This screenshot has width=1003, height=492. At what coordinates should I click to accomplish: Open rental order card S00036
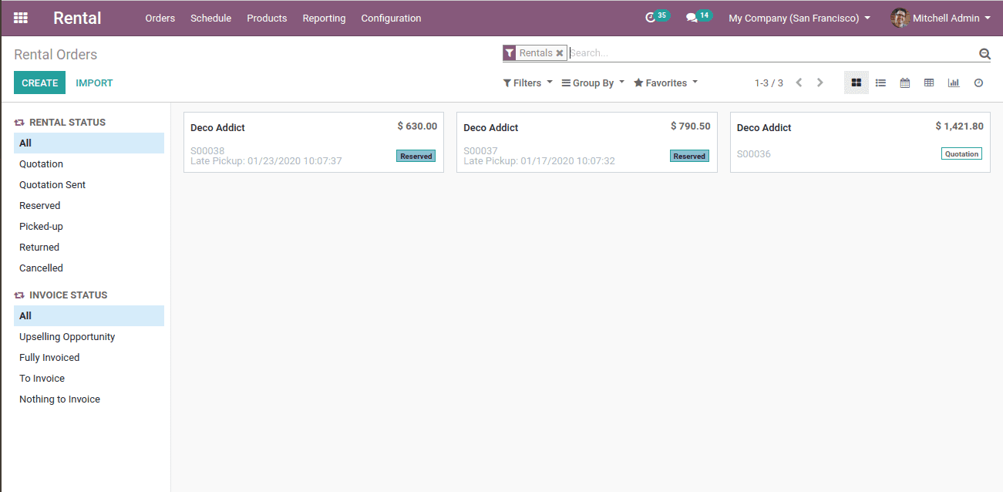click(860, 142)
